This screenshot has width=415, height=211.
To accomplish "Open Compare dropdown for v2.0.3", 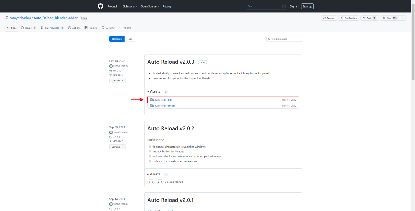I will pyautogui.click(x=117, y=80).
